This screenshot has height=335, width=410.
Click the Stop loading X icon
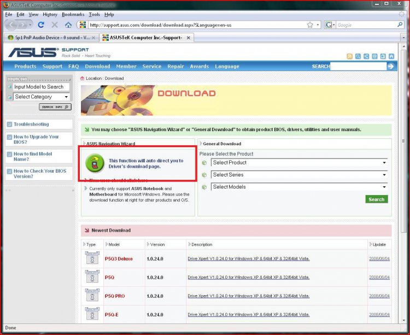(x=54, y=25)
